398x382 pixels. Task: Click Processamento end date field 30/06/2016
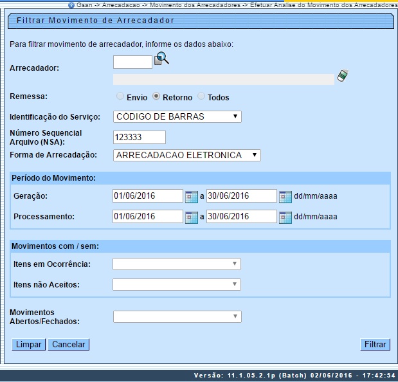click(x=242, y=216)
